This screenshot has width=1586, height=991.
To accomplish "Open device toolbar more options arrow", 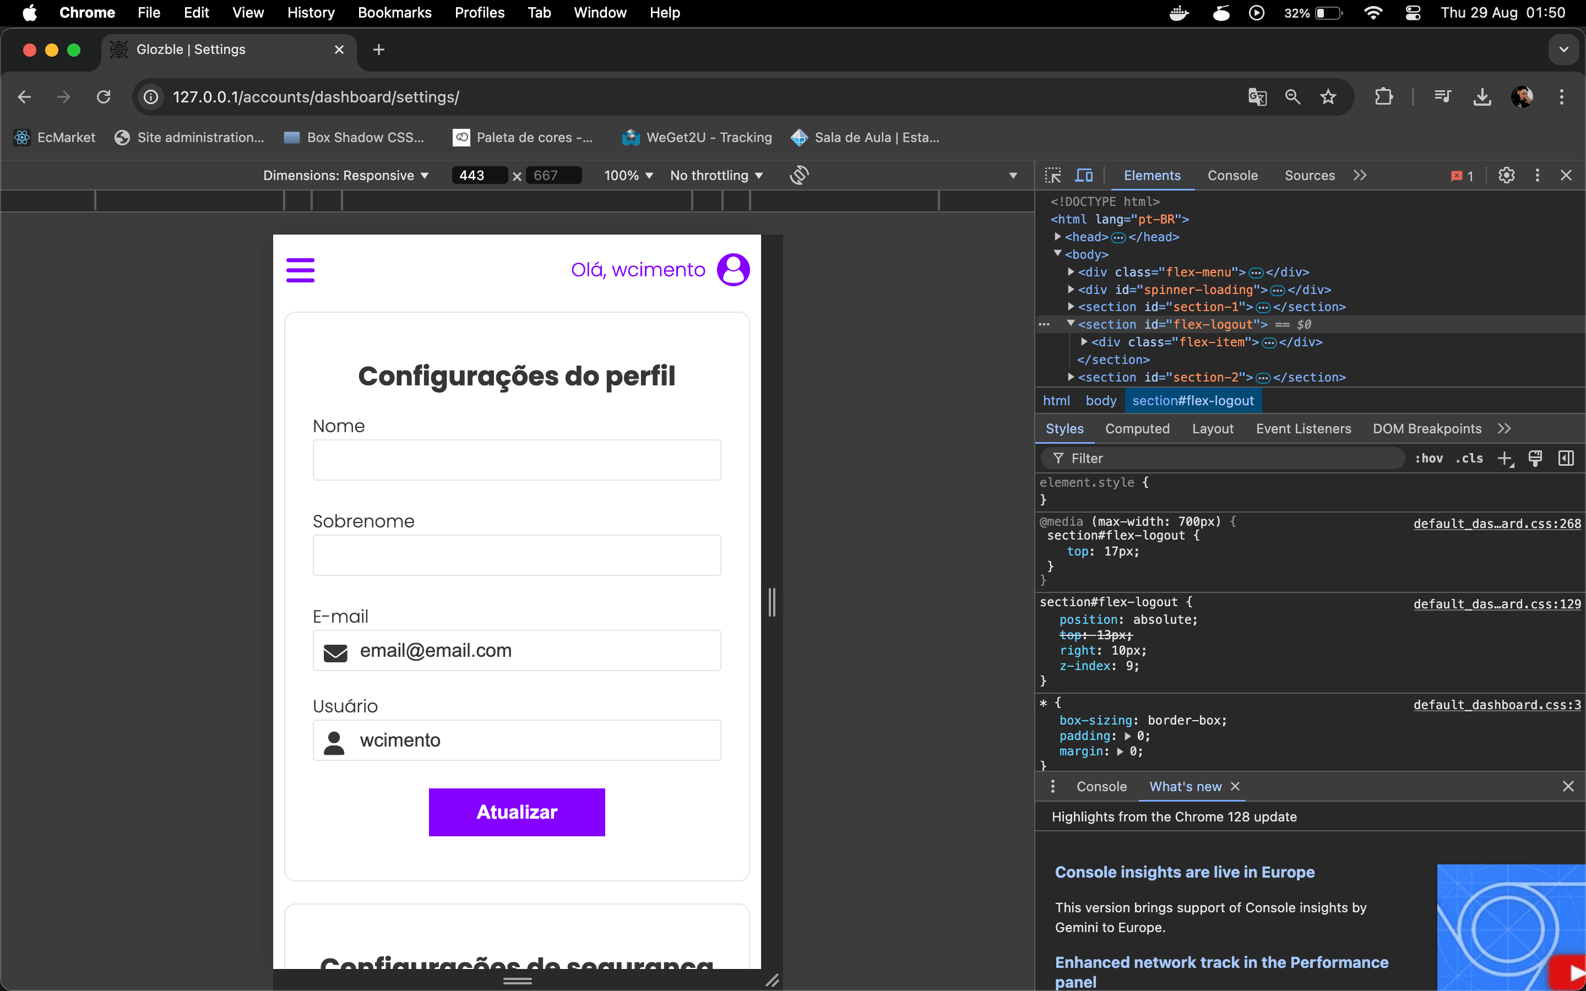I will pos(1013,176).
